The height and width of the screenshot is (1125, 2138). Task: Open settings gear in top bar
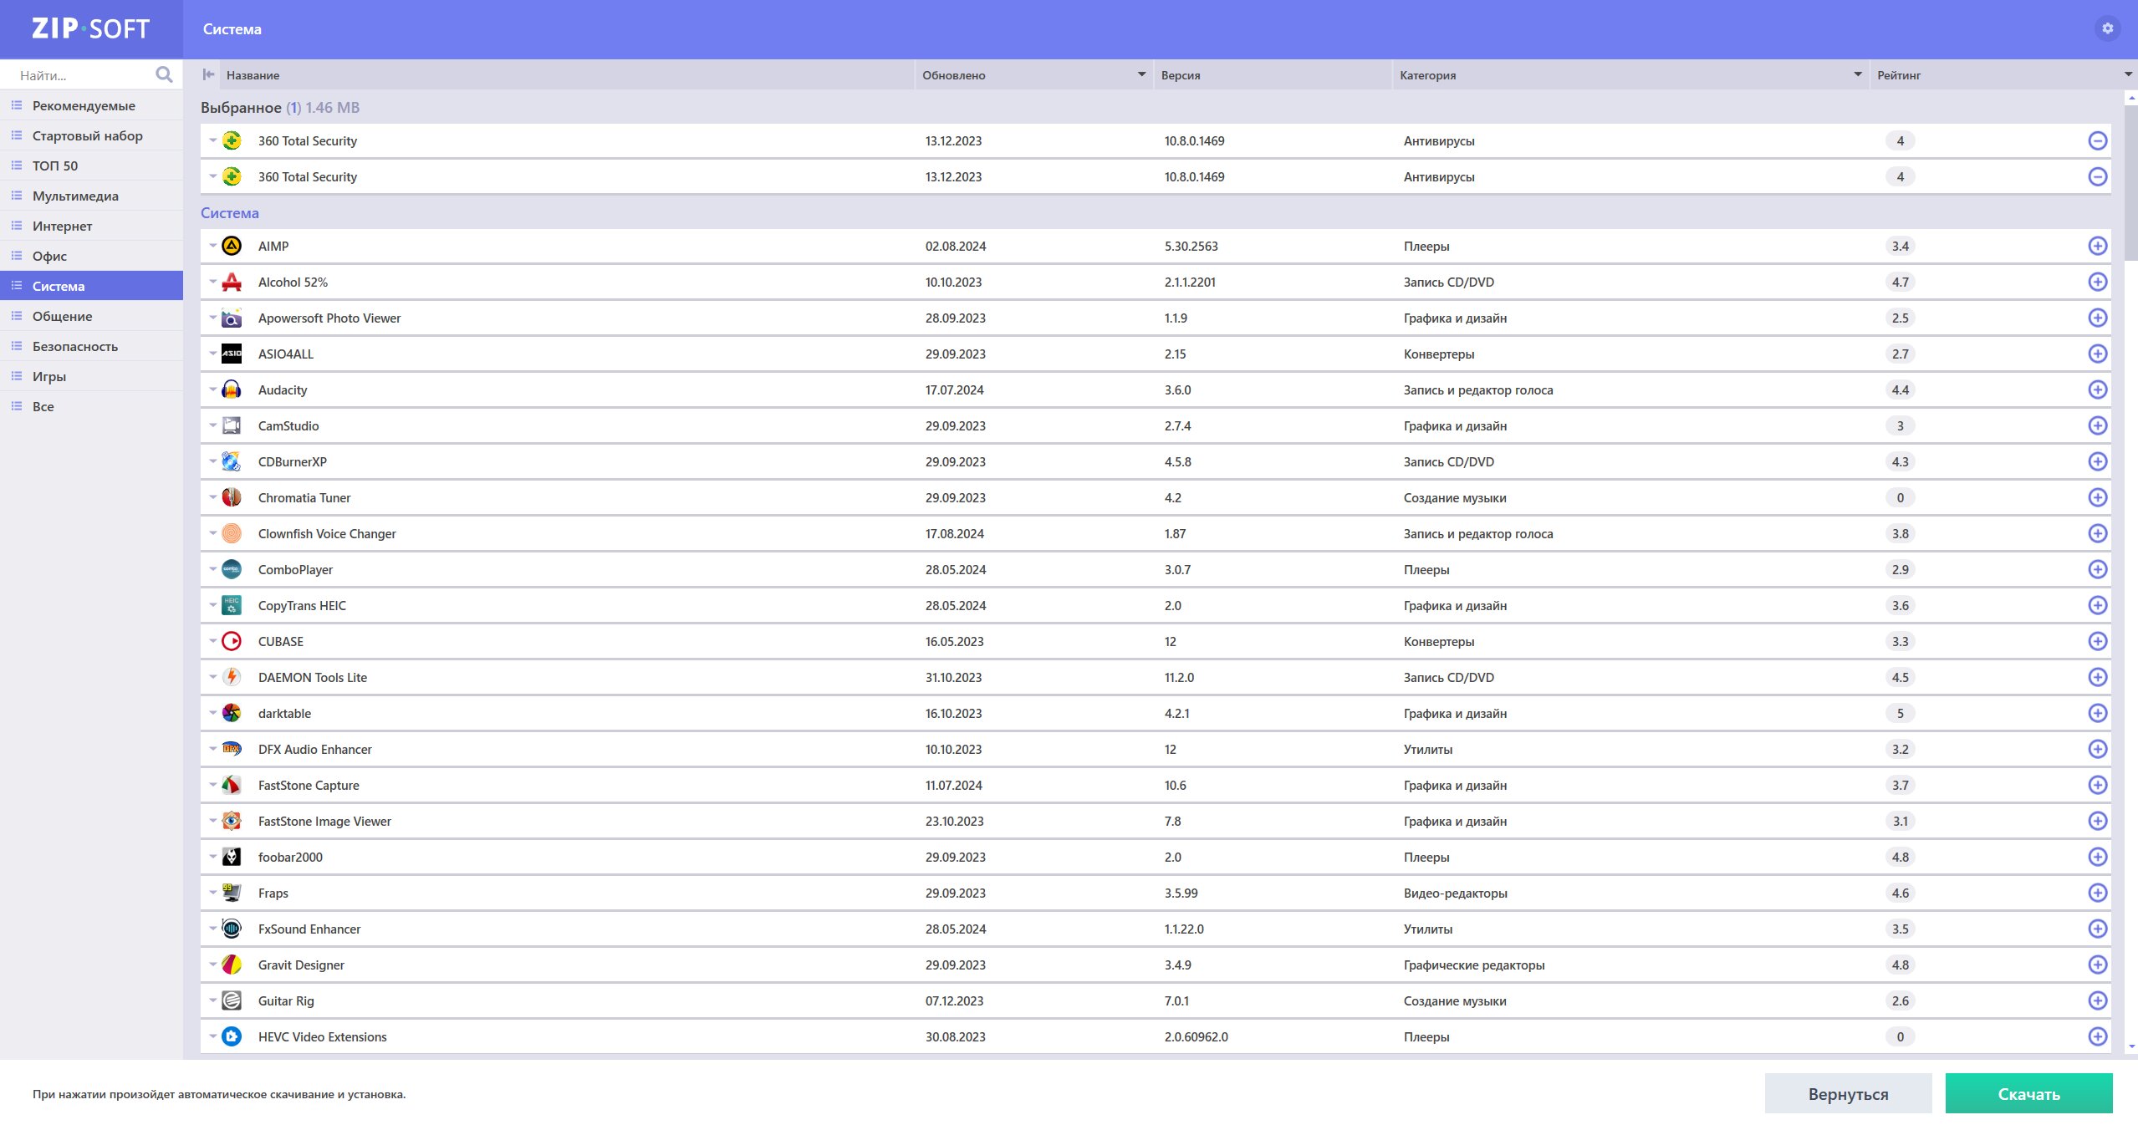click(2108, 28)
